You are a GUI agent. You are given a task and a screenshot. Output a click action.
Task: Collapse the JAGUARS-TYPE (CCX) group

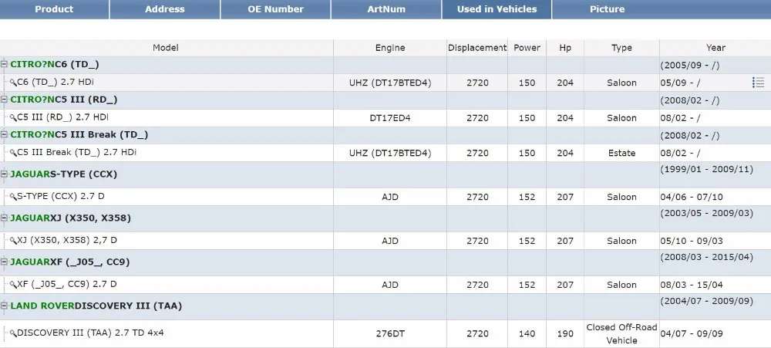tap(5, 174)
